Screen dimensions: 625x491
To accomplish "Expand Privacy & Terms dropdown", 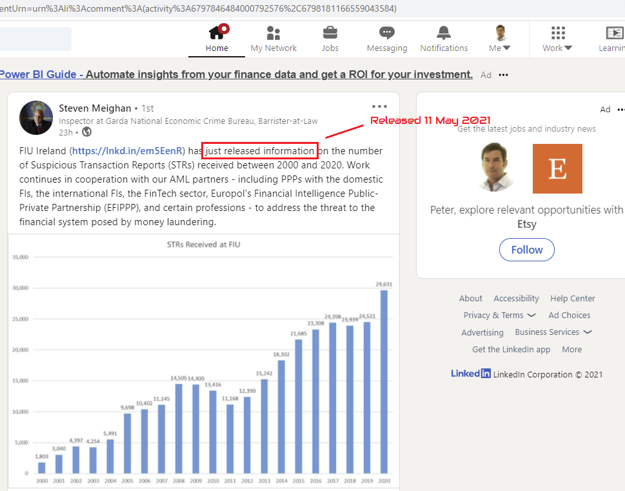I will click(531, 315).
